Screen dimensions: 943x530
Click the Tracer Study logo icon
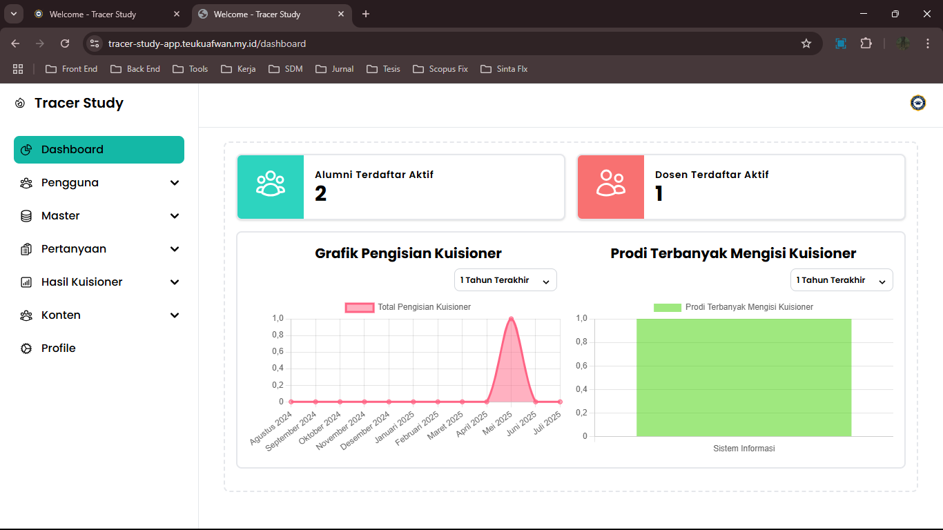pos(20,104)
